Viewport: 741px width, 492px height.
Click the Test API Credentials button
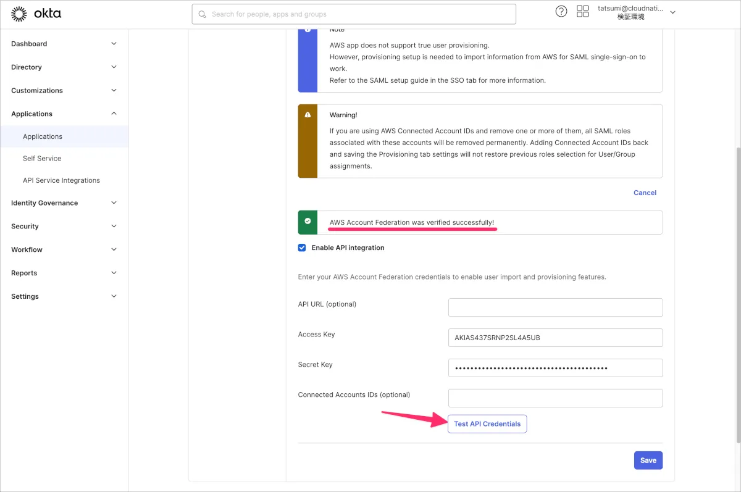487,424
